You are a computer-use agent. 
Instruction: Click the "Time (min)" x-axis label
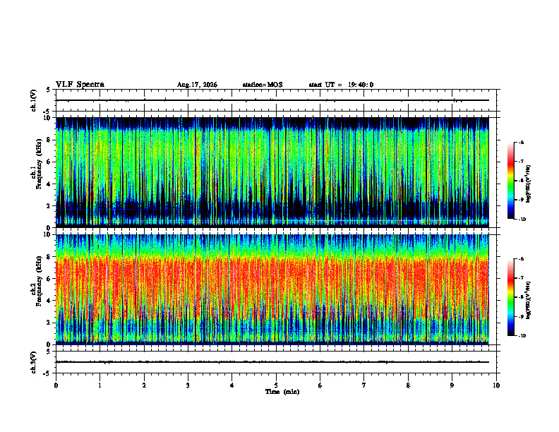click(282, 392)
